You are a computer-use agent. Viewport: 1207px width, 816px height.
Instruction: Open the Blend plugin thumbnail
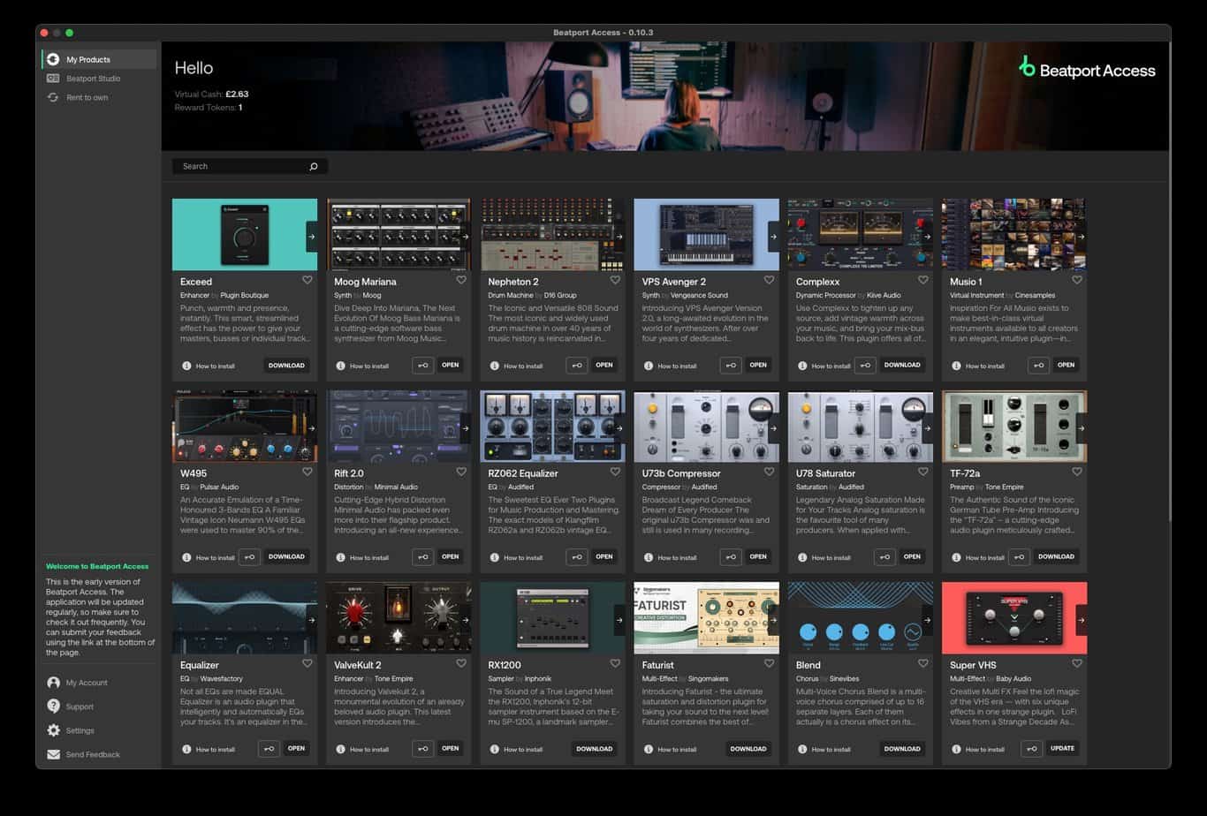[860, 617]
